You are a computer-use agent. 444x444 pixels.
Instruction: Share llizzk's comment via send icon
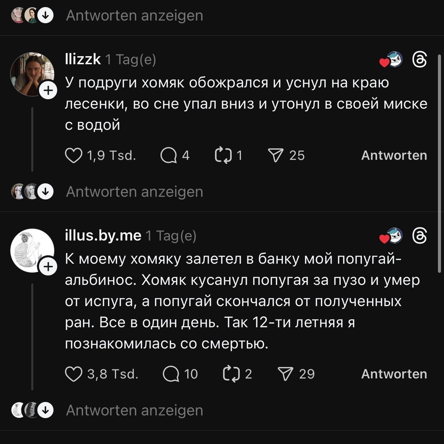click(x=275, y=156)
